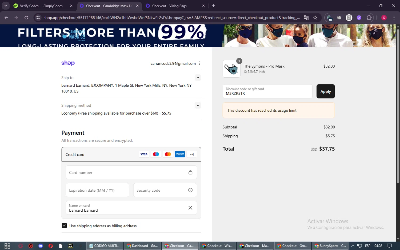Focus the Card number field

coord(131,172)
